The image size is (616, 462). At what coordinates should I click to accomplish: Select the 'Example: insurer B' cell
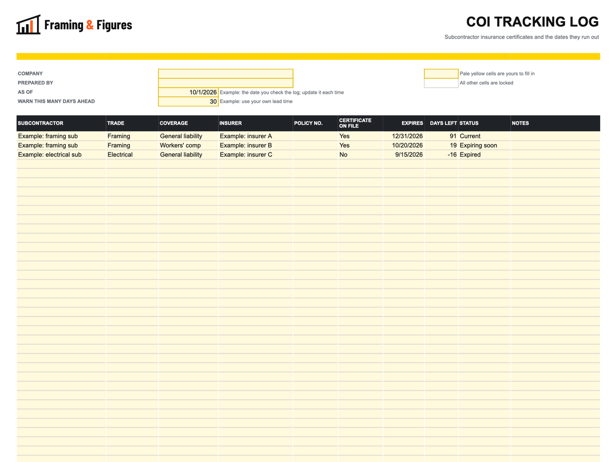point(256,145)
